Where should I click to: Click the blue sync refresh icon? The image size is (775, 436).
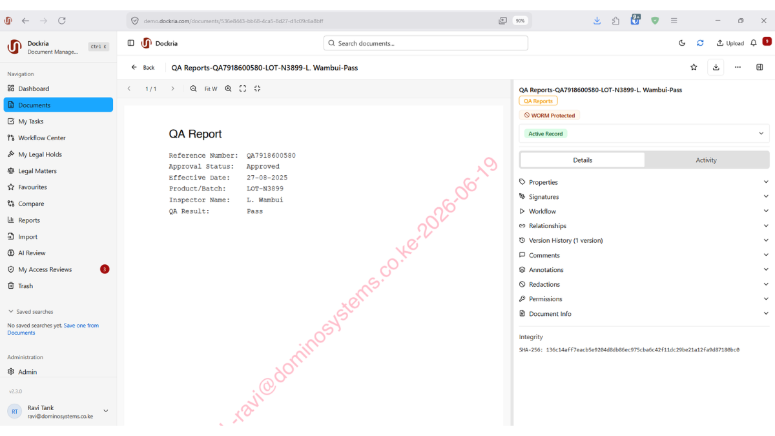700,43
